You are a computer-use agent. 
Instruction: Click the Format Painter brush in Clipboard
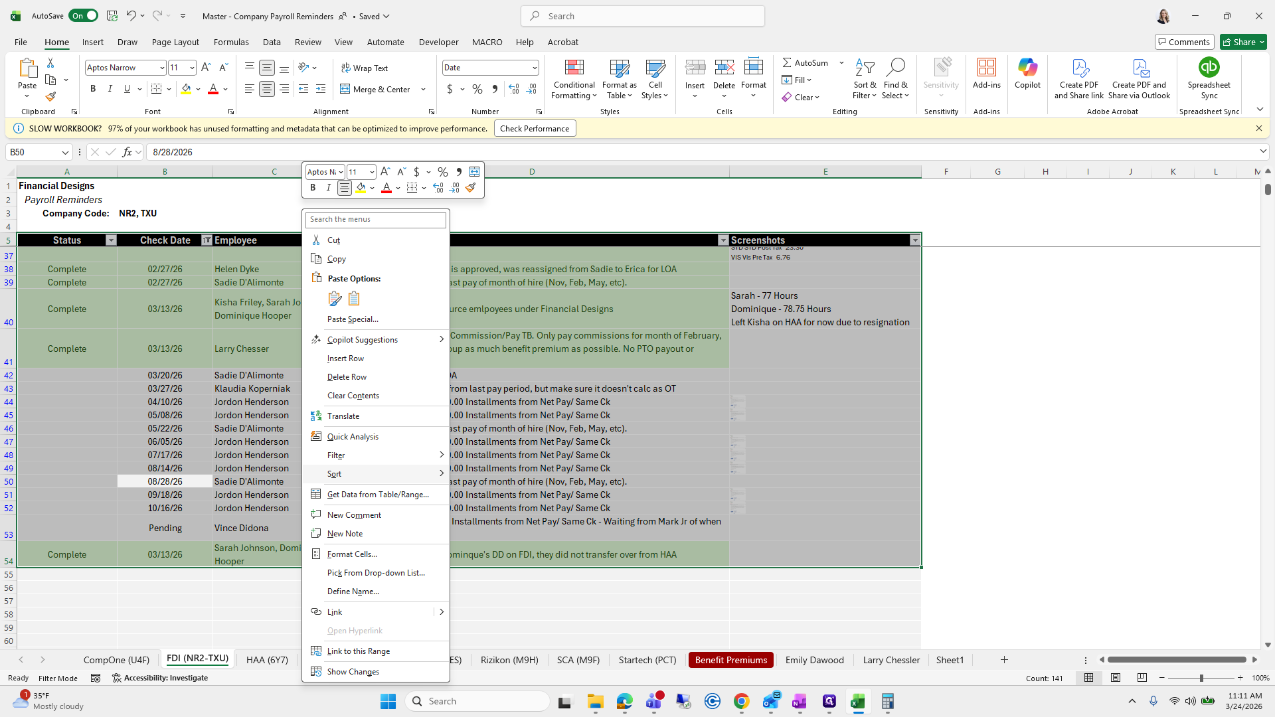click(x=50, y=97)
